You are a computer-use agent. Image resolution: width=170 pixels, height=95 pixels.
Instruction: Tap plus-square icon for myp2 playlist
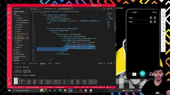(x=155, y=22)
